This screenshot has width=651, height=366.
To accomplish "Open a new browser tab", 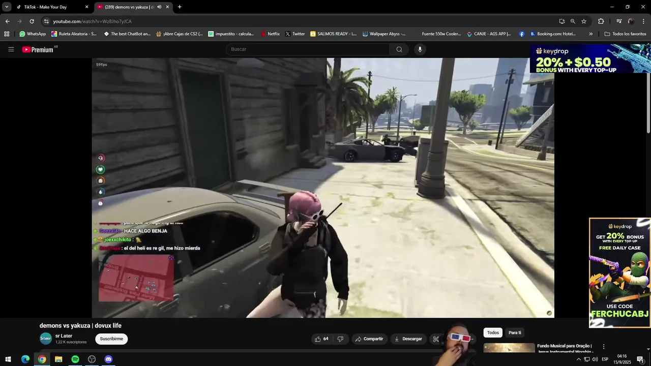I will coord(180,7).
